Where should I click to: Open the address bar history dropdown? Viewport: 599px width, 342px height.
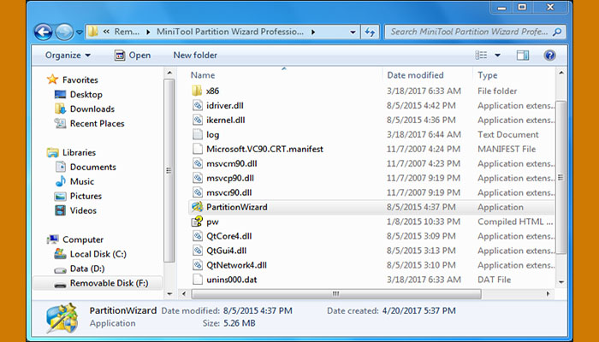pos(353,32)
